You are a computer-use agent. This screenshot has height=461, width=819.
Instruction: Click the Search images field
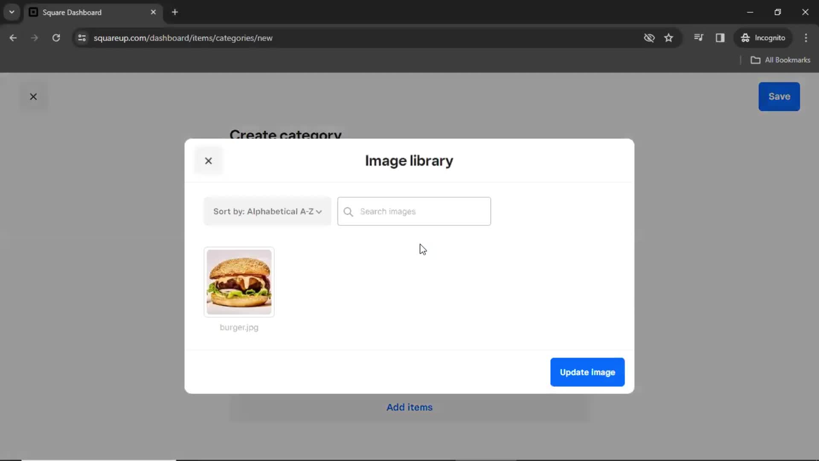(x=414, y=211)
